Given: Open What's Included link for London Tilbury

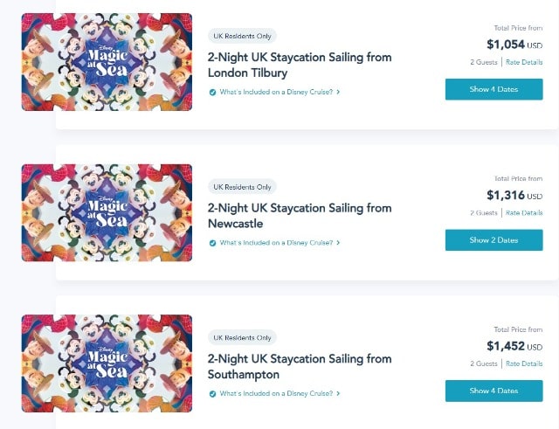Looking at the screenshot, I should tap(276, 92).
